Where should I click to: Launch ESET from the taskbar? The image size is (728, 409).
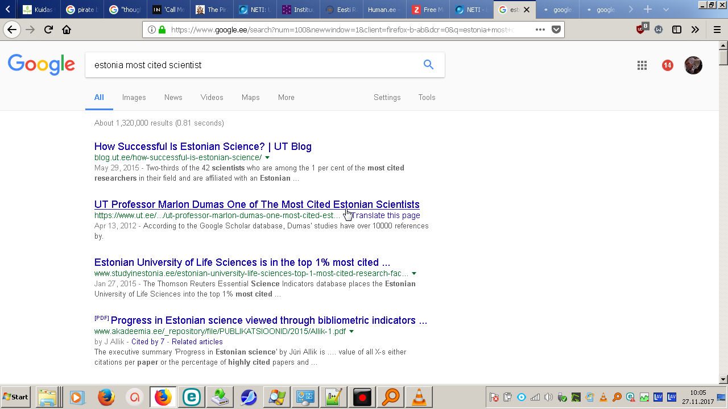(x=191, y=397)
